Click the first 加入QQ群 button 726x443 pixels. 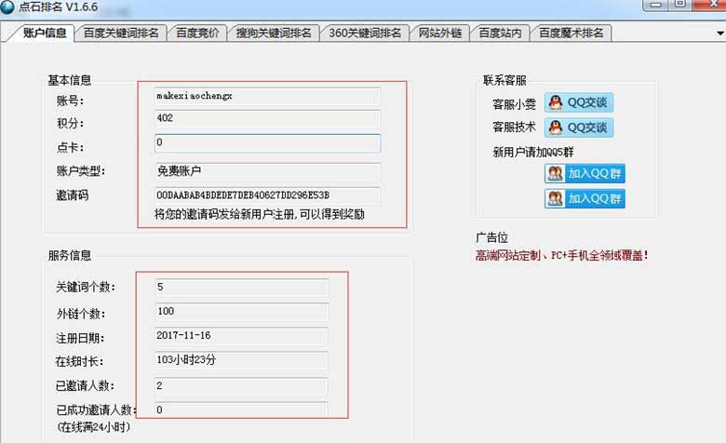pyautogui.click(x=585, y=174)
